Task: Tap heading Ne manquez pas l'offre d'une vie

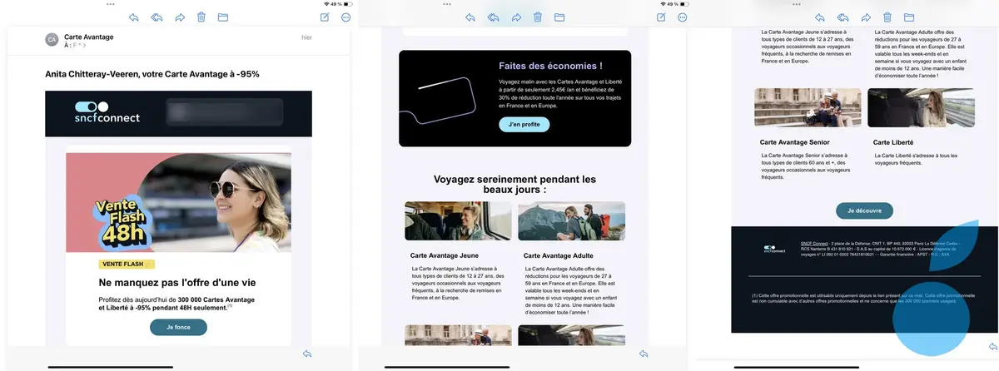Action: 177,283
